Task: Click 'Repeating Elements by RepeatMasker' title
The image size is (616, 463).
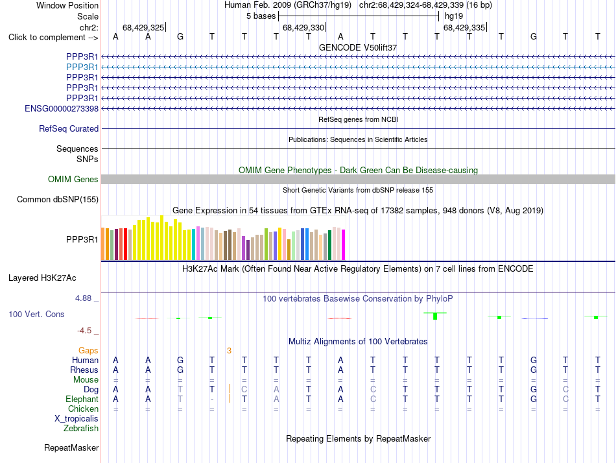Action: coord(358,438)
